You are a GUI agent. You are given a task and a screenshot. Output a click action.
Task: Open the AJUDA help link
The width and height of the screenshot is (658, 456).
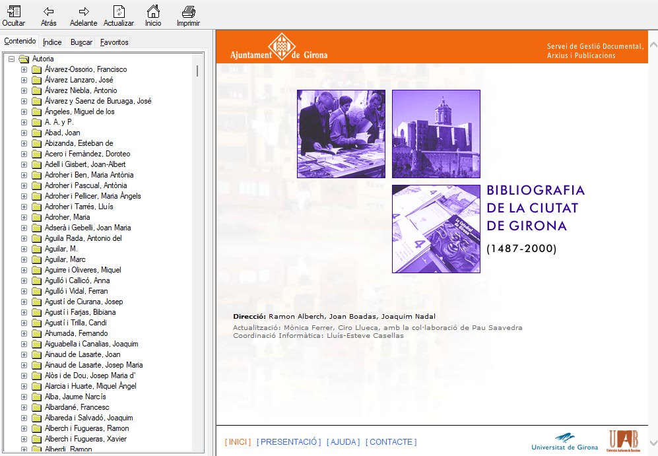pos(343,442)
